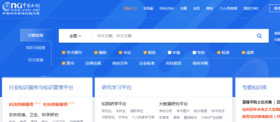Open 行业知识服务与知识管理平台 heading
The width and height of the screenshot is (280, 122).
(41, 88)
